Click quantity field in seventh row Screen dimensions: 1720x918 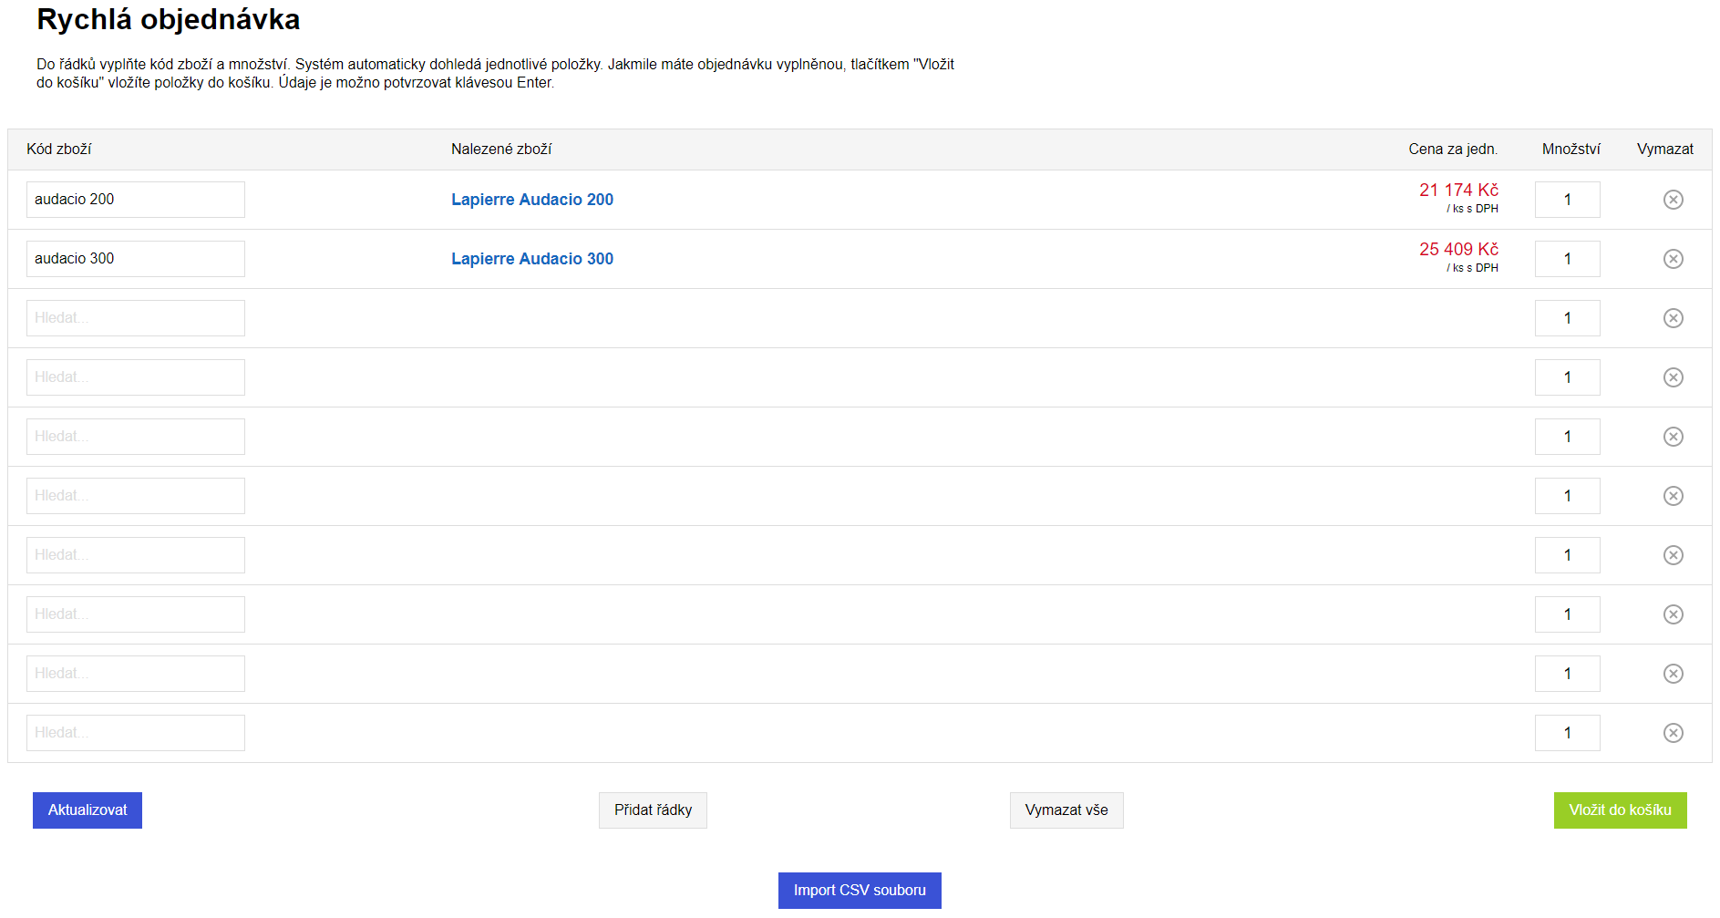pos(1568,555)
